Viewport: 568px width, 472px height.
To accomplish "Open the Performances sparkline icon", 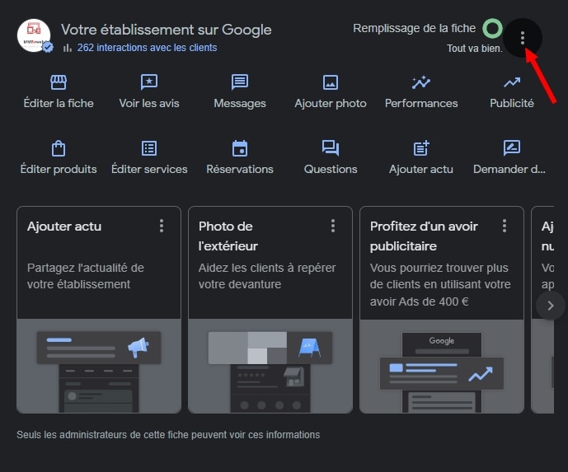I will pos(421,82).
